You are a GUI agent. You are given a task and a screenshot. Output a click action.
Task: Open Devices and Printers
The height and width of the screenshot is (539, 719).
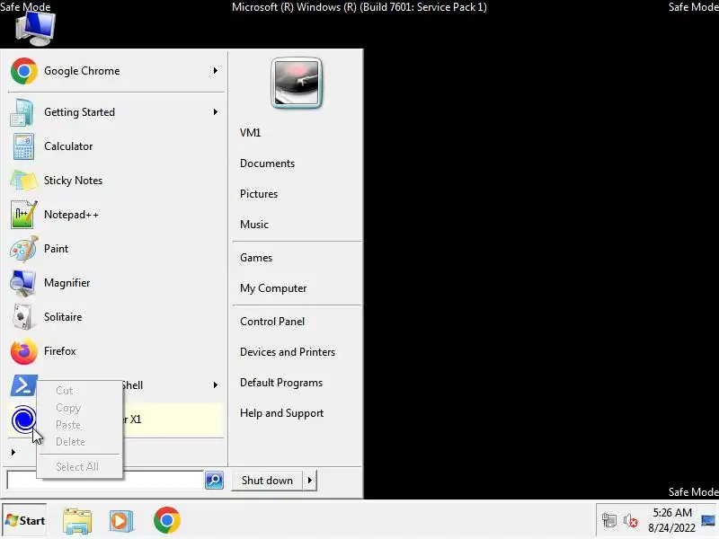click(x=288, y=352)
